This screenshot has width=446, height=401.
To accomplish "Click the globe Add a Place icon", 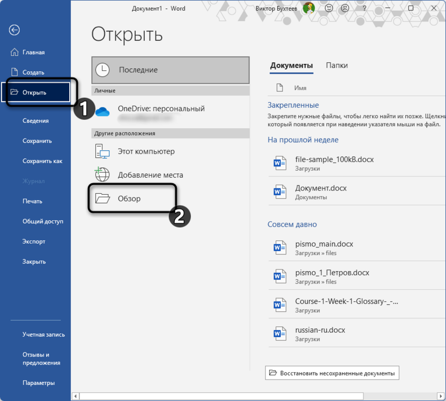I will click(102, 174).
